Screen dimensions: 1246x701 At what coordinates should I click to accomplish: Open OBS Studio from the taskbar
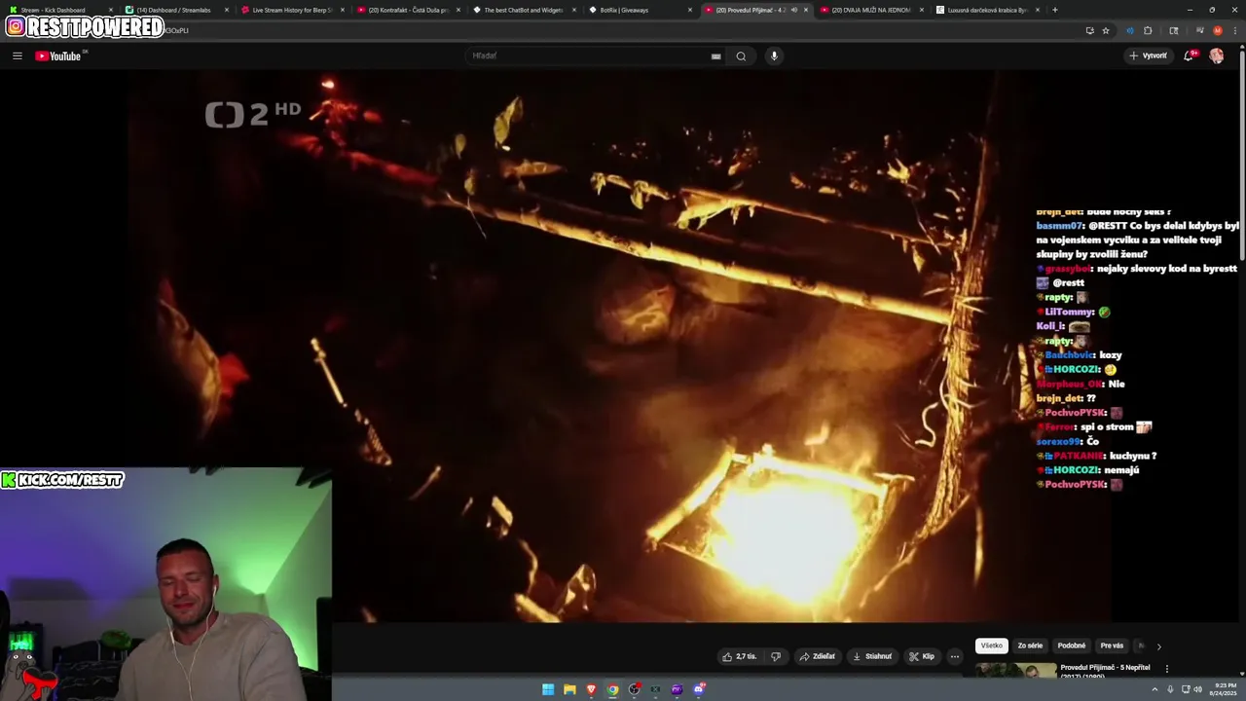[634, 689]
